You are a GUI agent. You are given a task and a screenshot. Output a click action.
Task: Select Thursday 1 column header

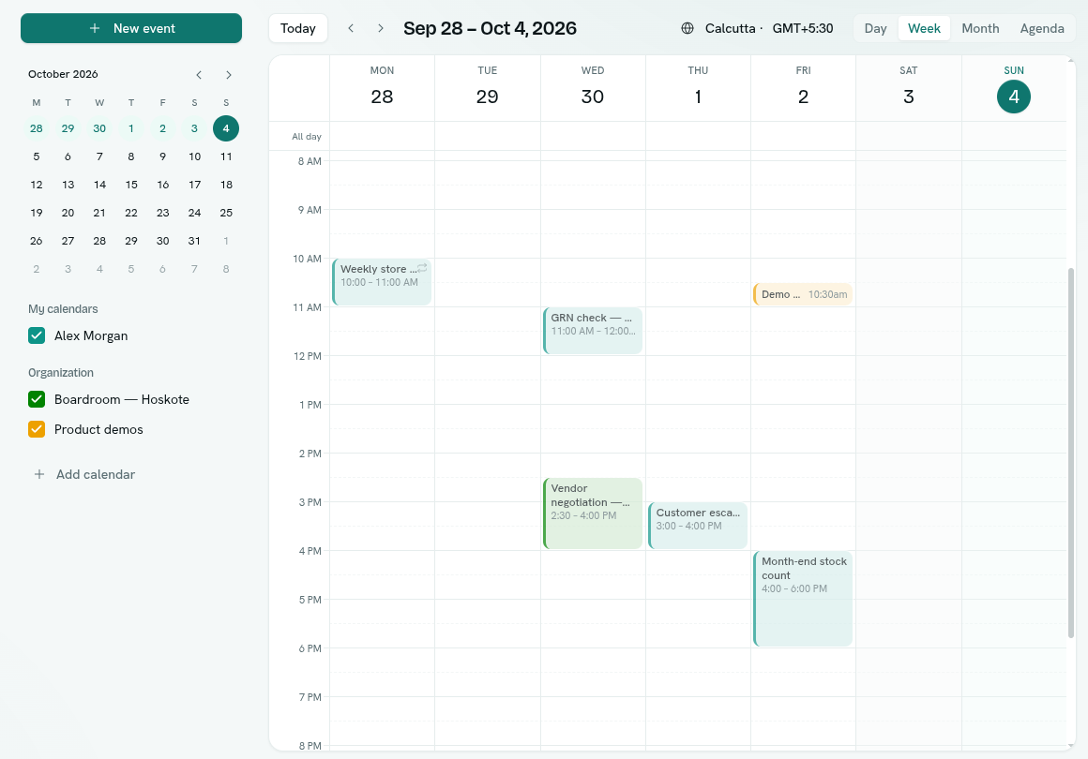pos(698,88)
